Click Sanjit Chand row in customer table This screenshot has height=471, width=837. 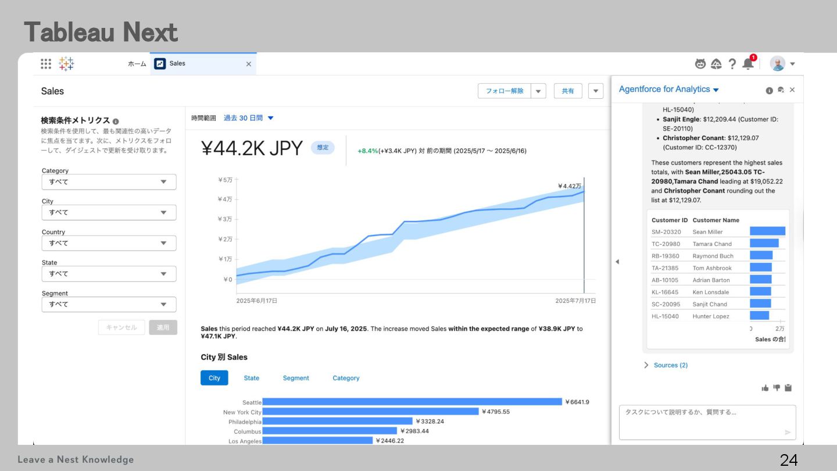pyautogui.click(x=718, y=304)
